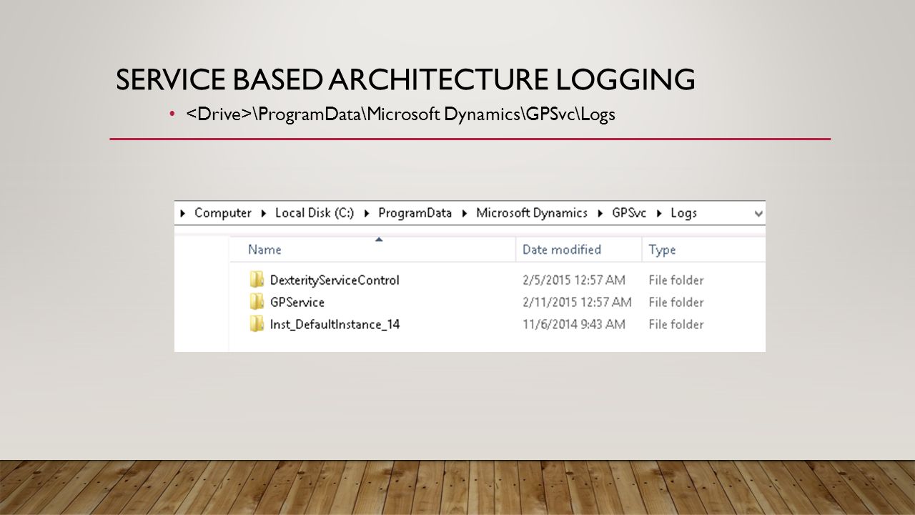Expand the arrow before Logs breadcrumb
915x515 pixels.
(660, 213)
